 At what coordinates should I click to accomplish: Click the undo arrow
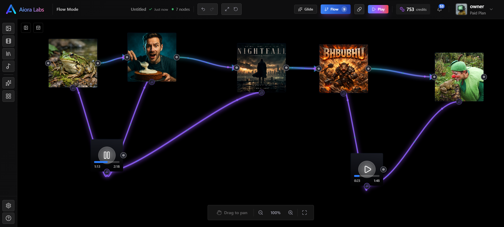[x=203, y=9]
